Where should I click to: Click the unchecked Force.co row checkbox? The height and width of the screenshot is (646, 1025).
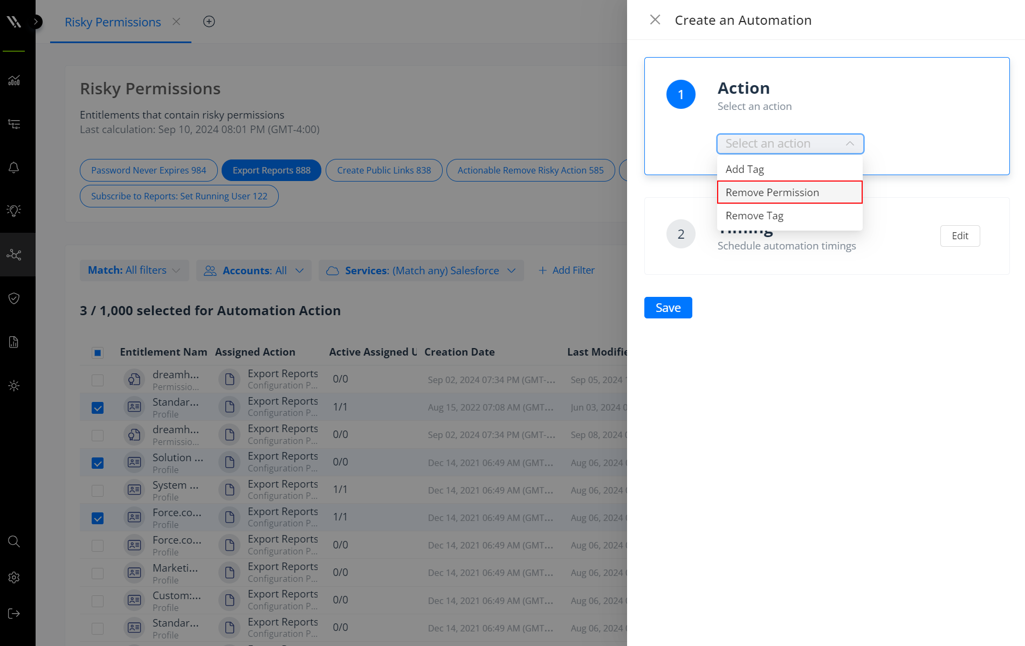pyautogui.click(x=98, y=546)
